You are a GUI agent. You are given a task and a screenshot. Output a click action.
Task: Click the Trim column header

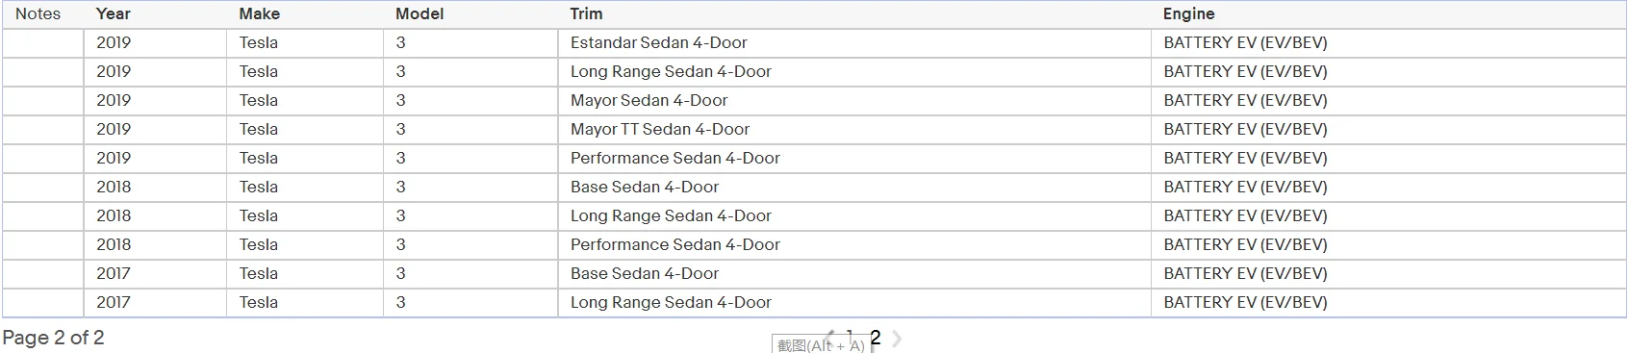point(586,13)
